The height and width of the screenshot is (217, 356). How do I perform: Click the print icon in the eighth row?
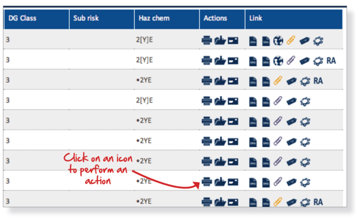[206, 182]
